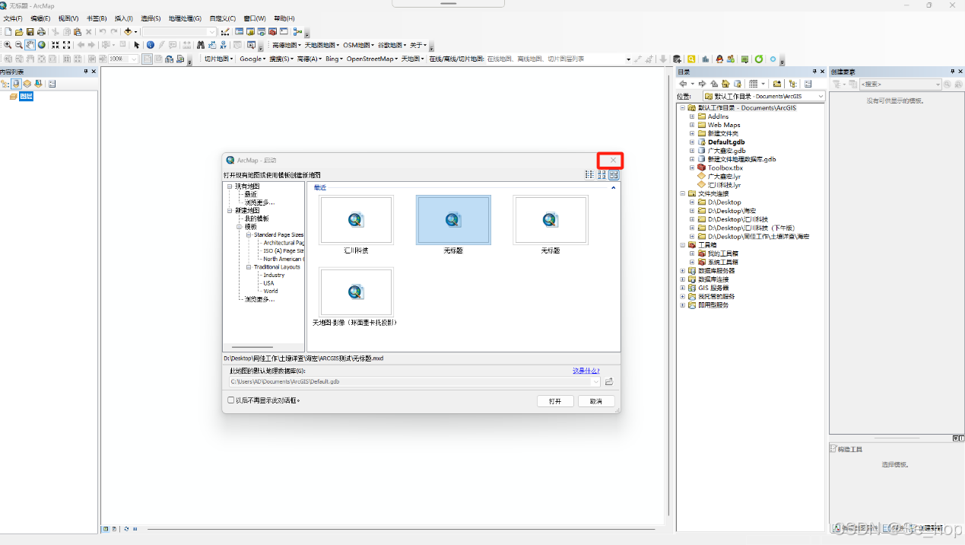This screenshot has width=965, height=545.
Task: Click the Find binoculars icon
Action: pyautogui.click(x=201, y=45)
